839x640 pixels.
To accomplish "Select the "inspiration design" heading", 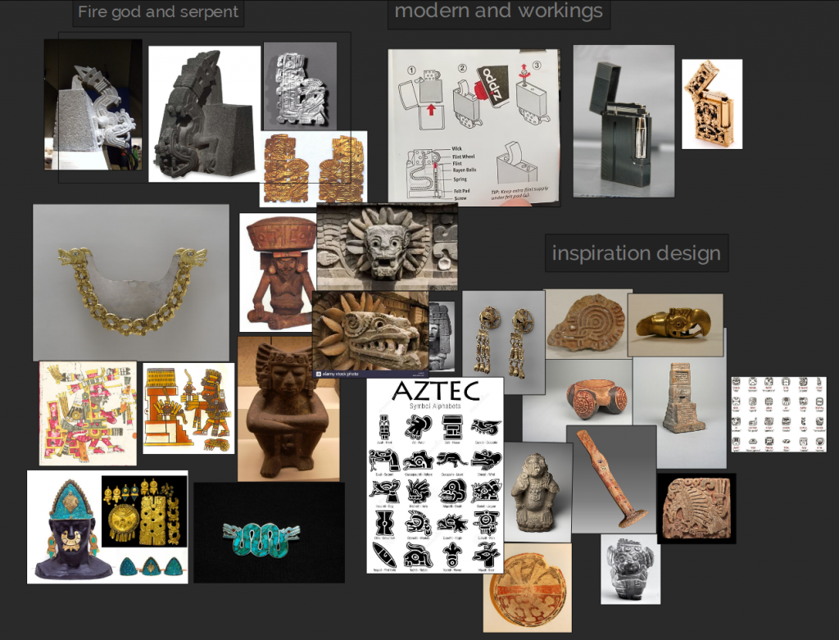I will [636, 253].
